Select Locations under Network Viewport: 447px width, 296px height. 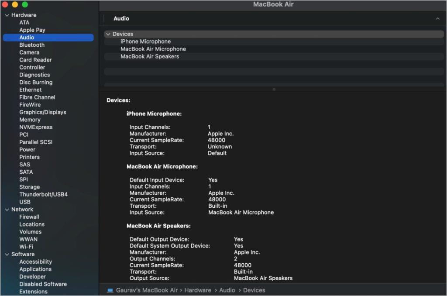click(x=32, y=224)
